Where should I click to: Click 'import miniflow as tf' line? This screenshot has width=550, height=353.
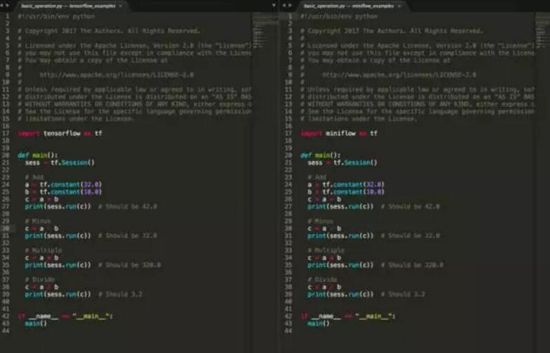339,133
